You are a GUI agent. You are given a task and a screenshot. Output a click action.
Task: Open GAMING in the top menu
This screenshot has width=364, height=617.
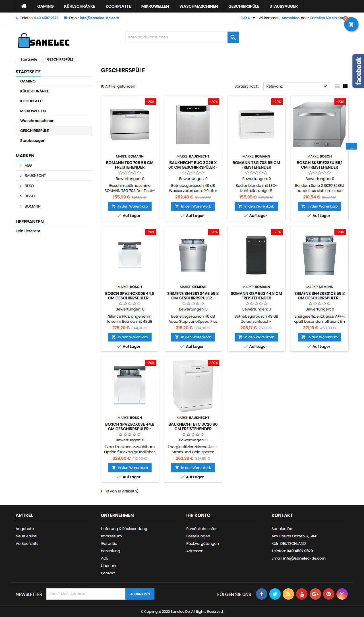(x=45, y=6)
